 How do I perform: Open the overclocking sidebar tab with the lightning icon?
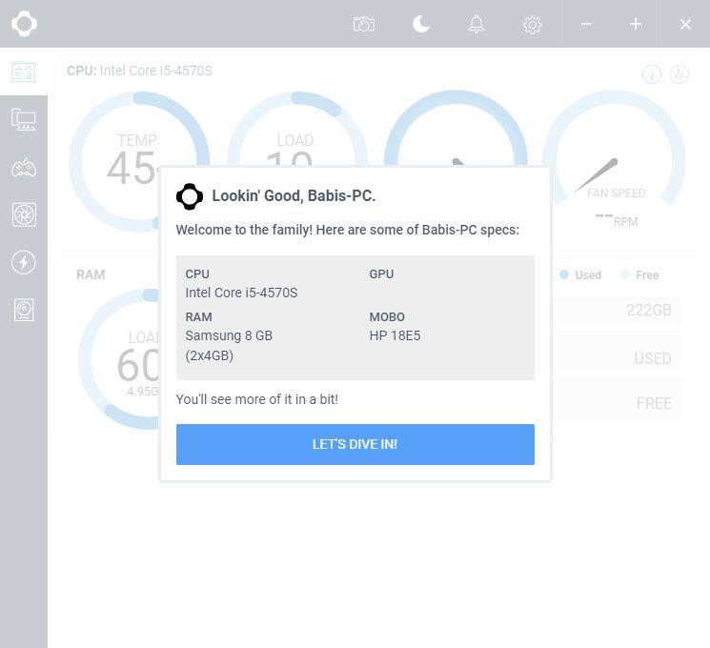click(x=24, y=262)
